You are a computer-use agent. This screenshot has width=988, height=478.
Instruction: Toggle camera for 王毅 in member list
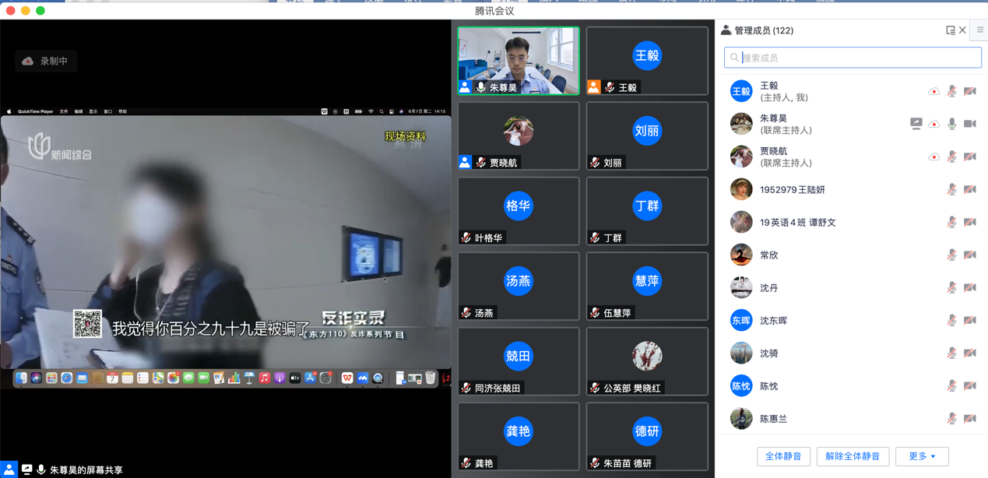969,92
